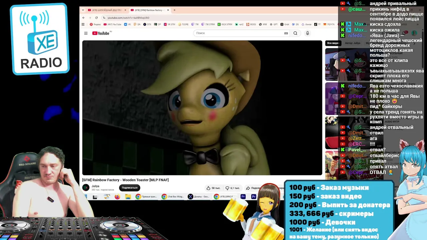Click the video title '[SFM] Rainbow Factory - Wooden Toaster'
The height and width of the screenshot is (240, 427).
click(x=125, y=180)
